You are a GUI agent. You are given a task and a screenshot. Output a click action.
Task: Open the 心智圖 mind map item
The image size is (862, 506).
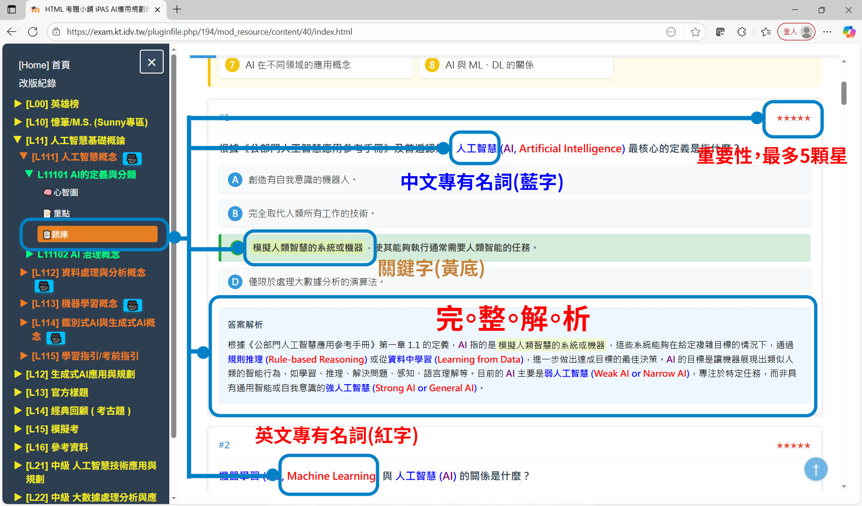pos(61,192)
